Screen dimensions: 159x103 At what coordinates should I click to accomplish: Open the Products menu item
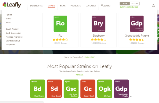point(76,6)
